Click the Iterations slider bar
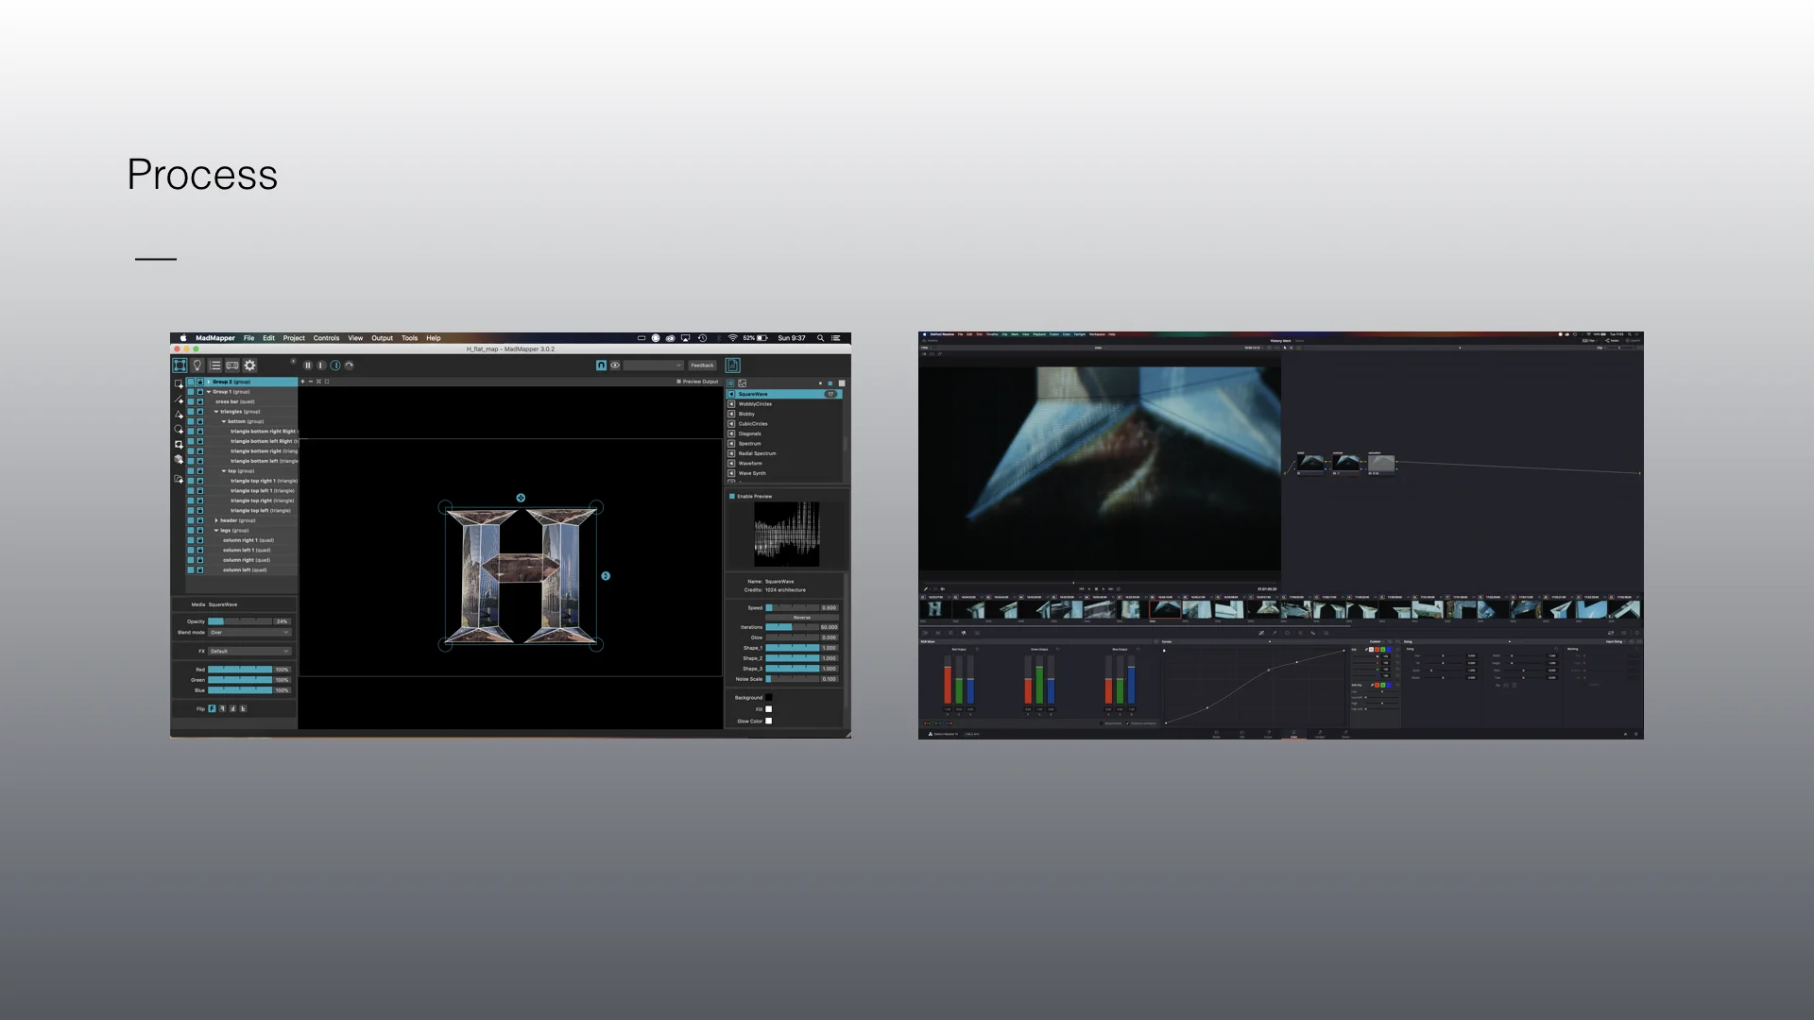This screenshot has height=1020, width=1814. (x=792, y=627)
